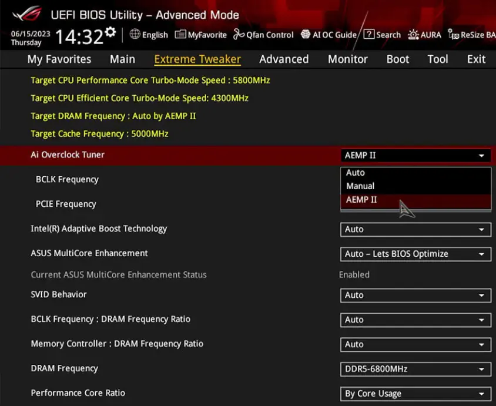Select the Ai Overclock Tuner row label

click(68, 155)
